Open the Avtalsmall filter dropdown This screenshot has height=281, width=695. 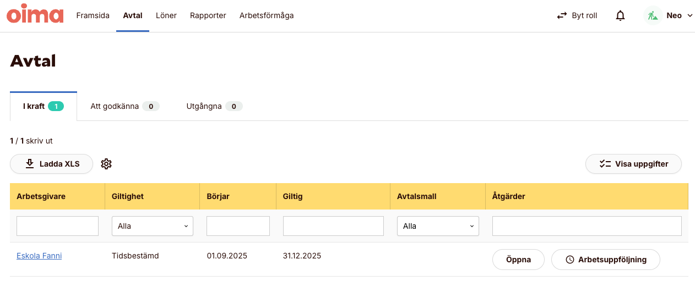coord(438,226)
